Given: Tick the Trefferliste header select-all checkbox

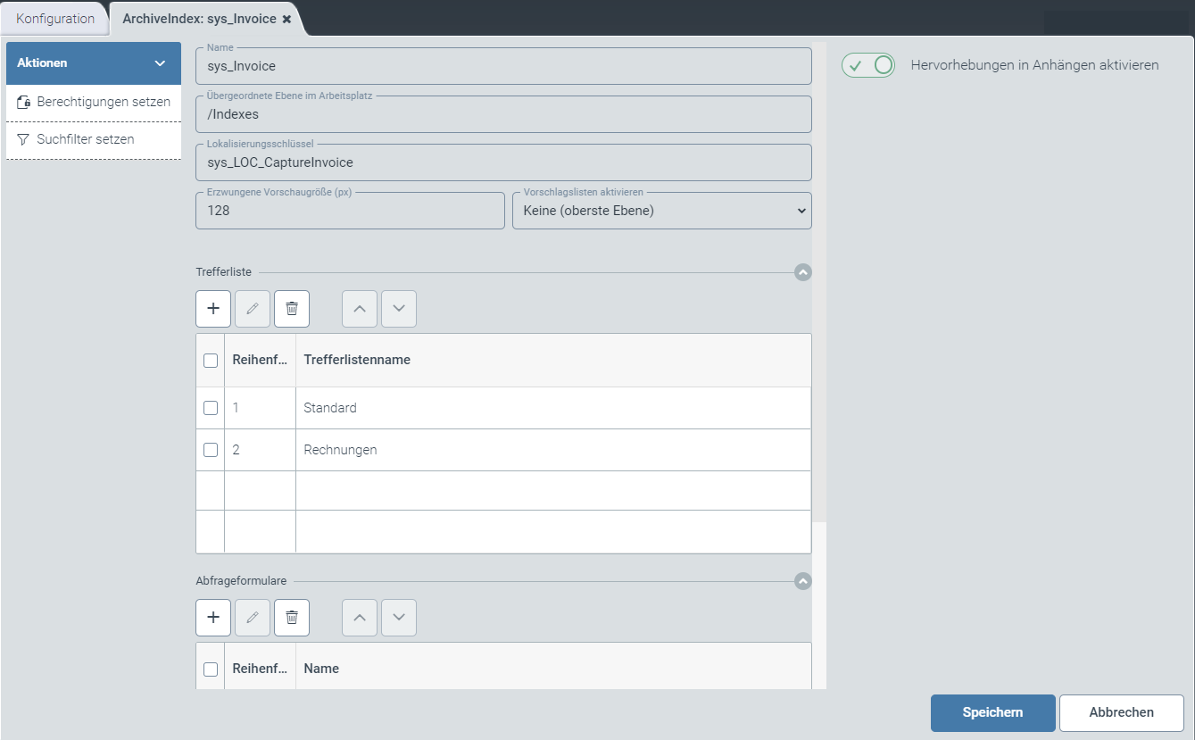Looking at the screenshot, I should coord(211,361).
